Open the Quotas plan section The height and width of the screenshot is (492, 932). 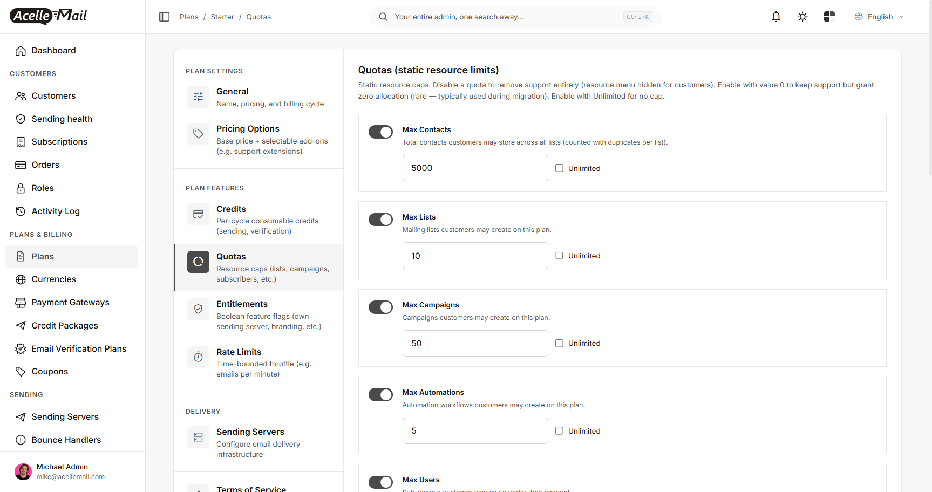click(x=258, y=268)
